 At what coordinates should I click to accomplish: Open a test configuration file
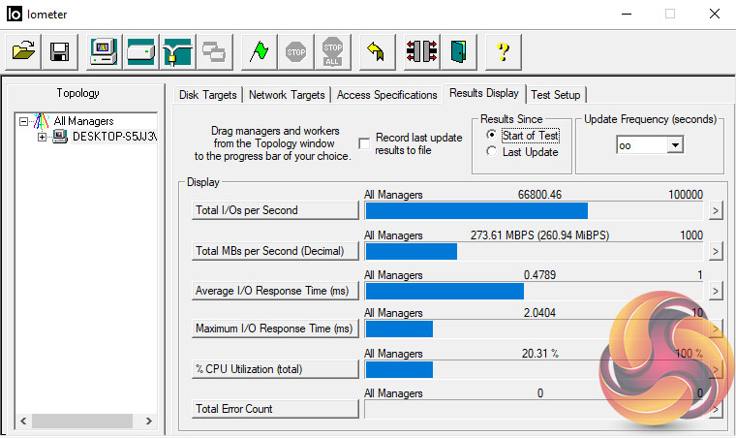click(23, 51)
